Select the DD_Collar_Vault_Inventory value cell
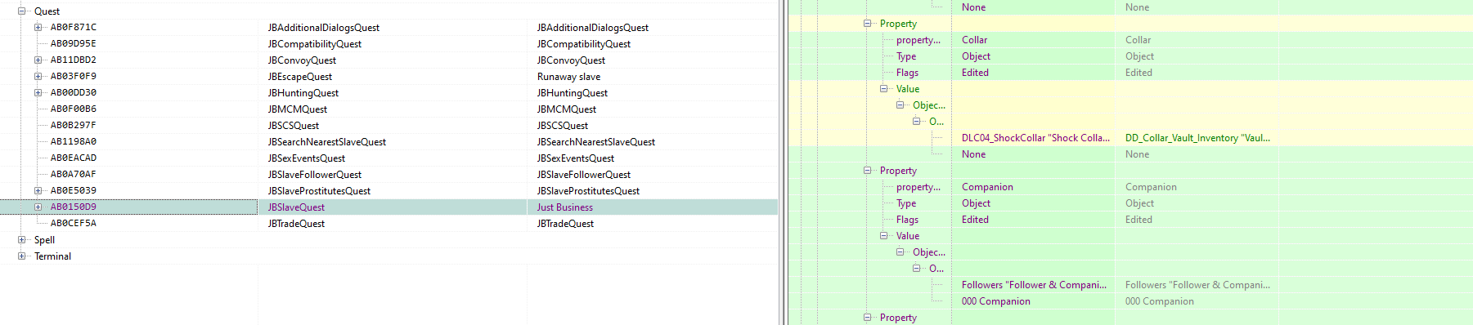This screenshot has width=1473, height=325. click(1197, 138)
